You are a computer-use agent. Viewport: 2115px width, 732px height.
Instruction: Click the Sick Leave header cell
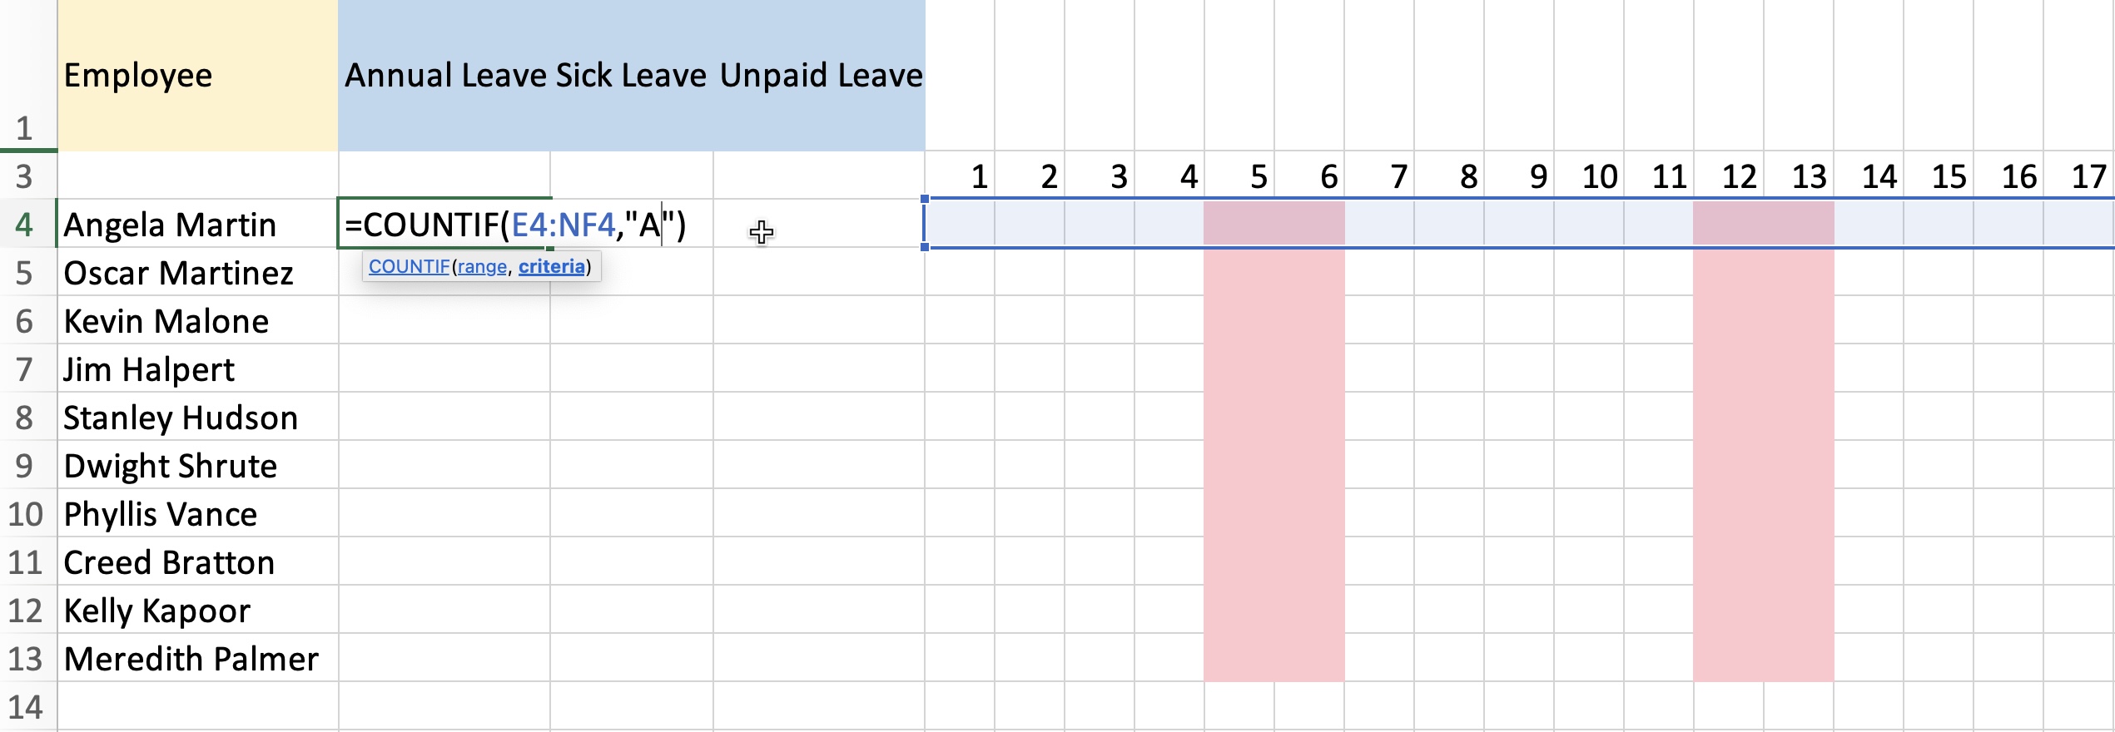click(632, 75)
